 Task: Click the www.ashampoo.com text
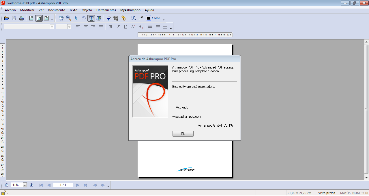(x=187, y=117)
